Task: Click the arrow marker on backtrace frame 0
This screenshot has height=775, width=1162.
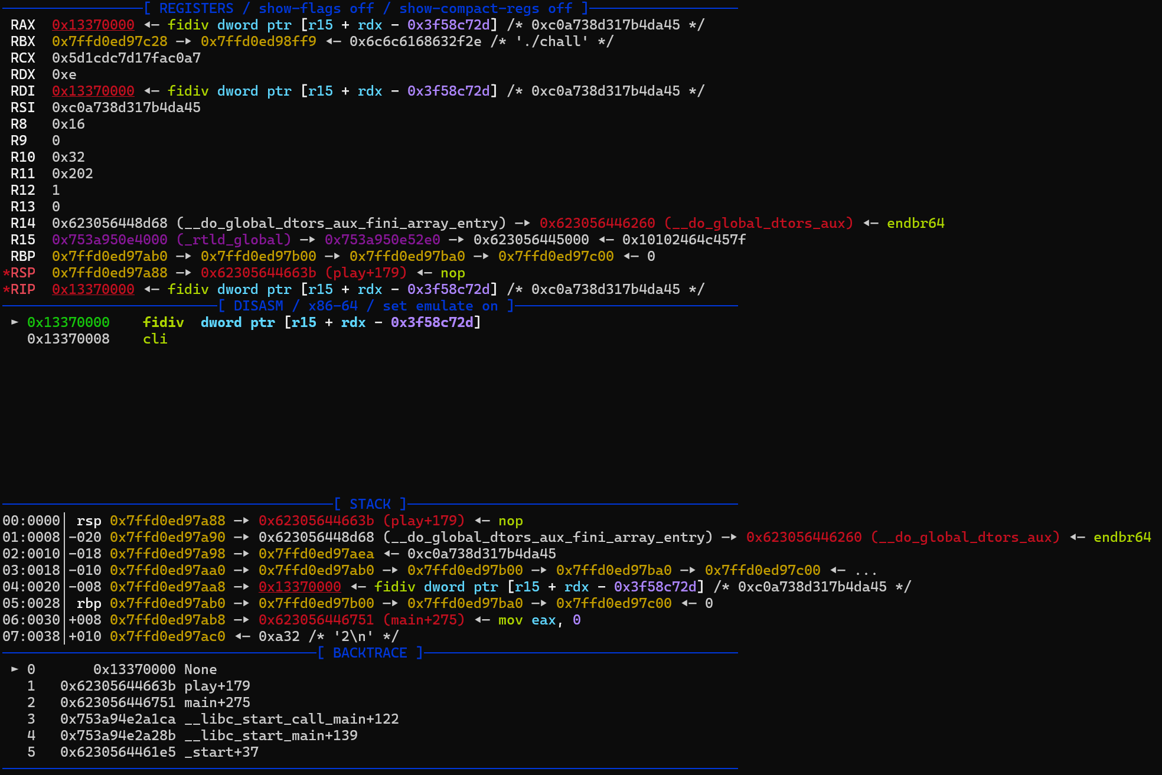Action: tap(15, 669)
